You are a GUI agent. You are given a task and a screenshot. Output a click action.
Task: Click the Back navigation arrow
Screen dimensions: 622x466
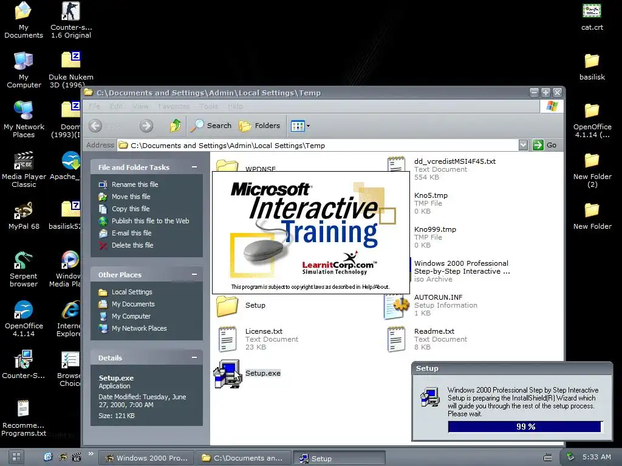coord(95,126)
